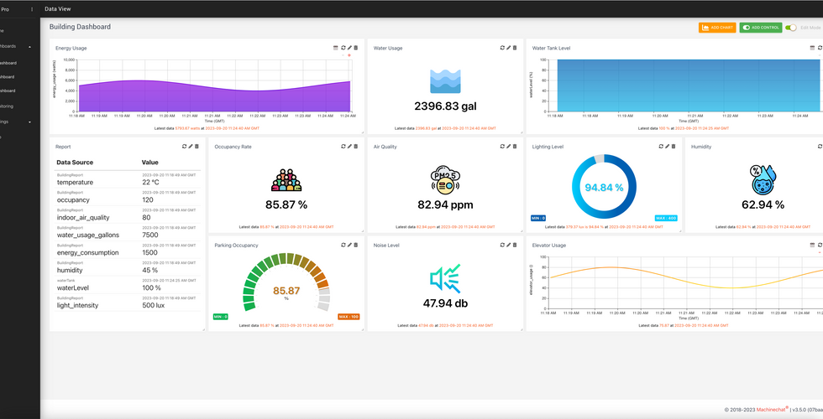The width and height of the screenshot is (823, 419).
Task: Click the Add Control button
Action: (761, 27)
